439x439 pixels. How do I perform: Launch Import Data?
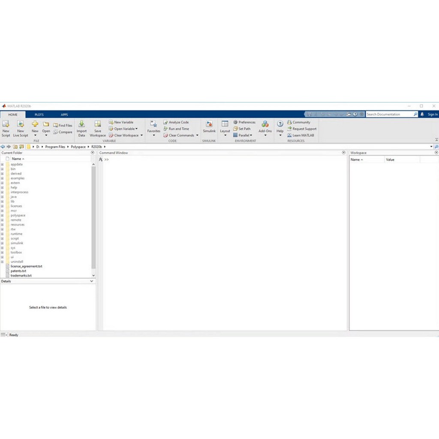pyautogui.click(x=81, y=128)
